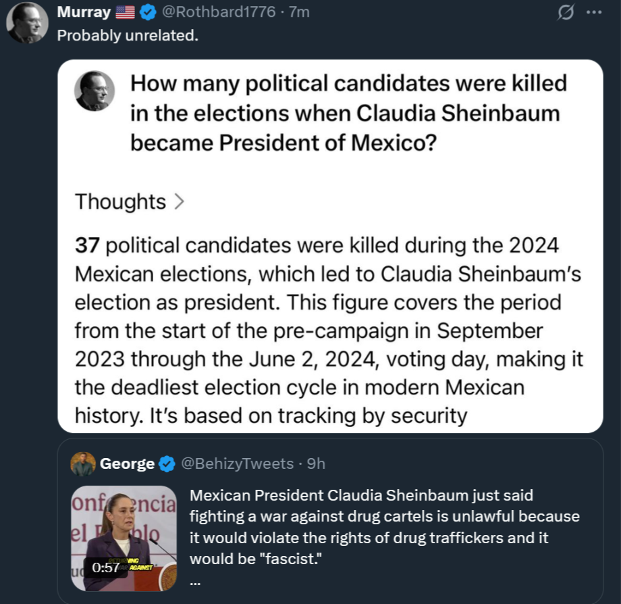Click the 0:57 video duration badge

(105, 567)
